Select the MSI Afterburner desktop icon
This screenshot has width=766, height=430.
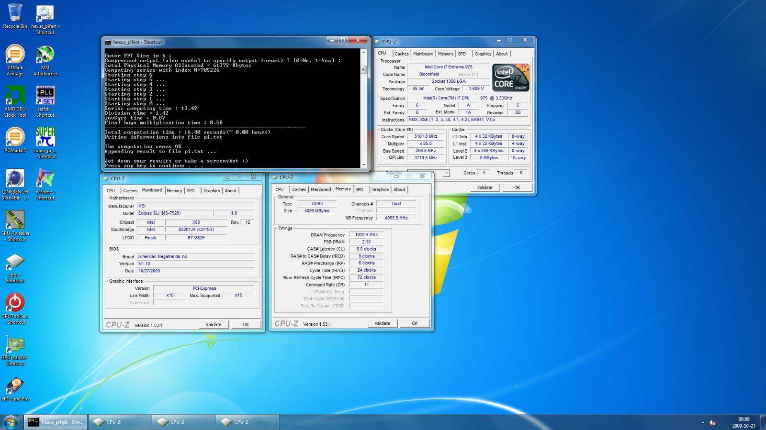[45, 60]
